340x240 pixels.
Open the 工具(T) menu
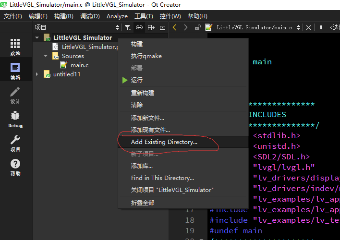coord(144,16)
